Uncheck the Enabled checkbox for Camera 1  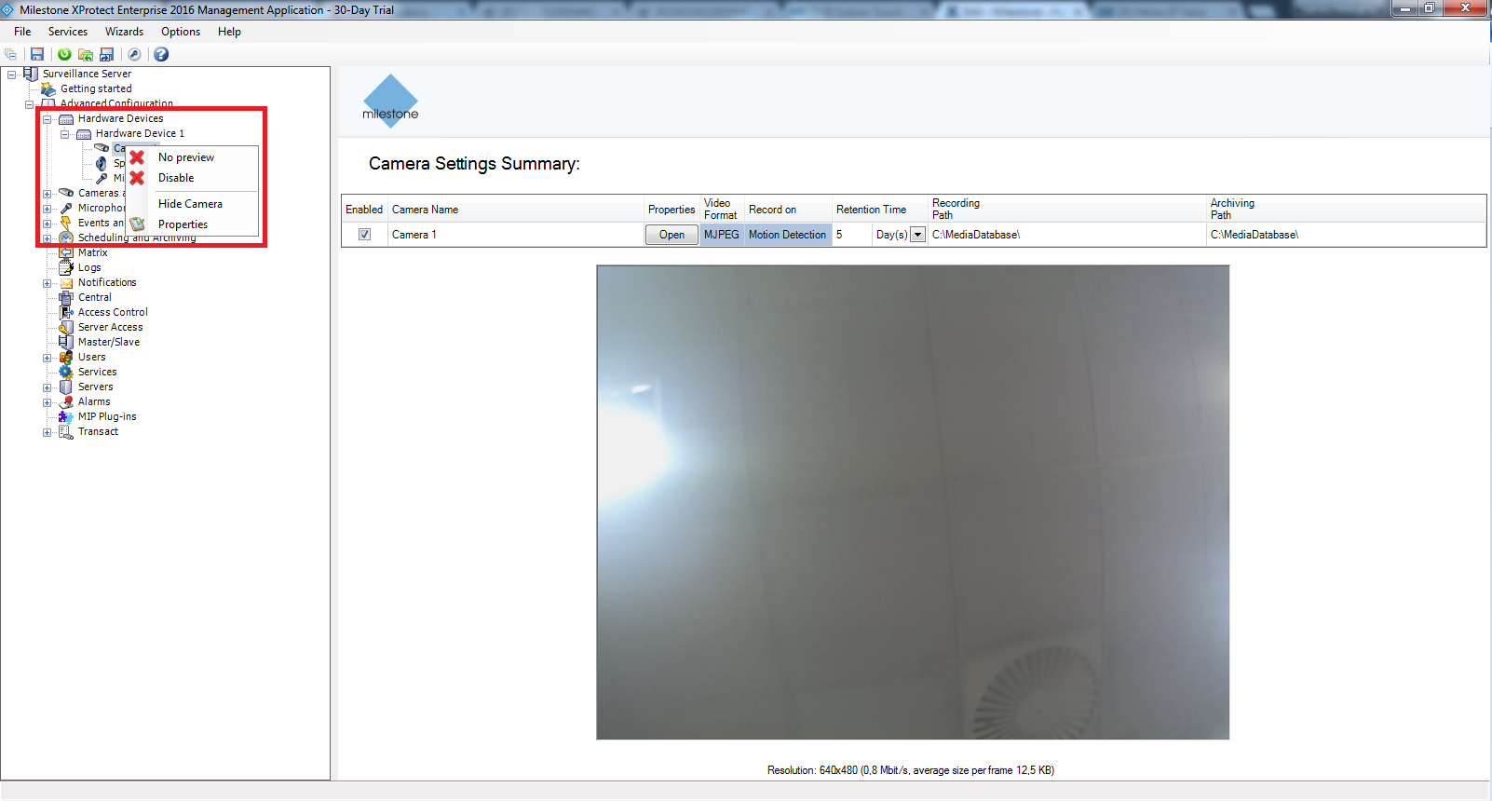364,235
